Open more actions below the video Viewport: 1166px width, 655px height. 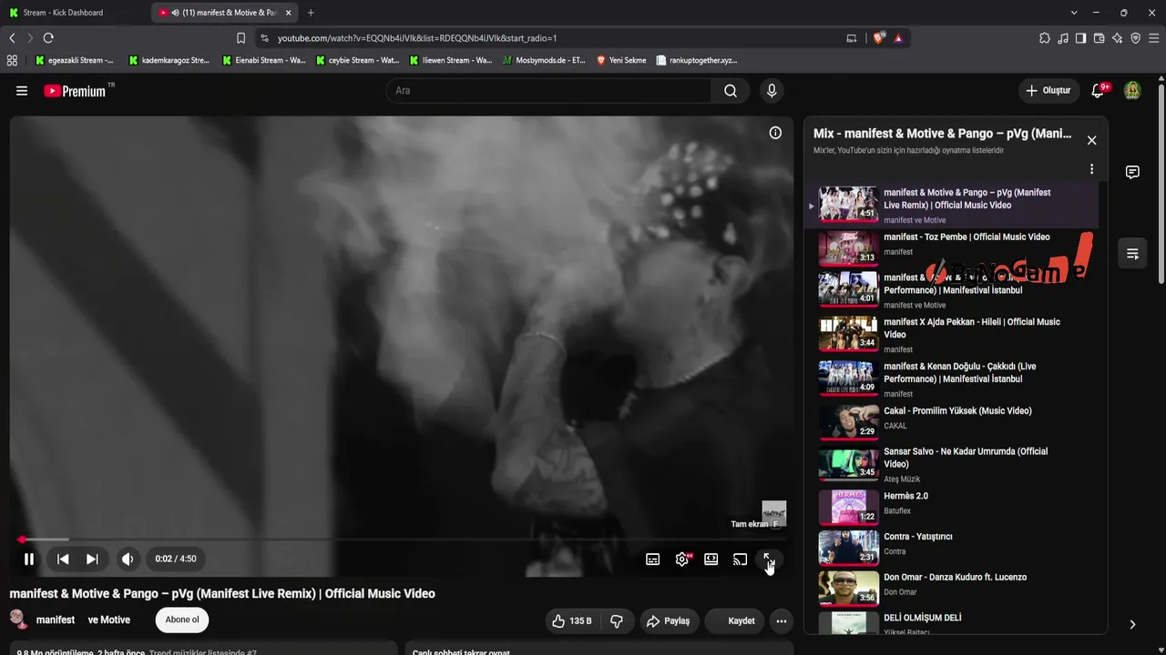click(x=782, y=621)
